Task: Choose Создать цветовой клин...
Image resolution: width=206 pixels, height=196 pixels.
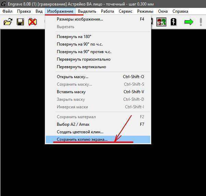Action: pos(80,132)
